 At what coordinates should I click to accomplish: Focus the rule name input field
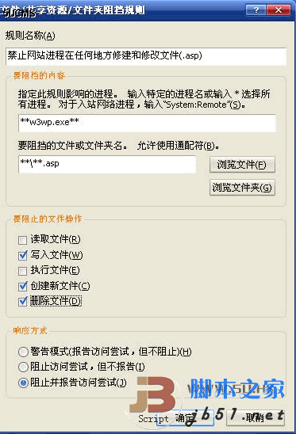[x=146, y=56]
